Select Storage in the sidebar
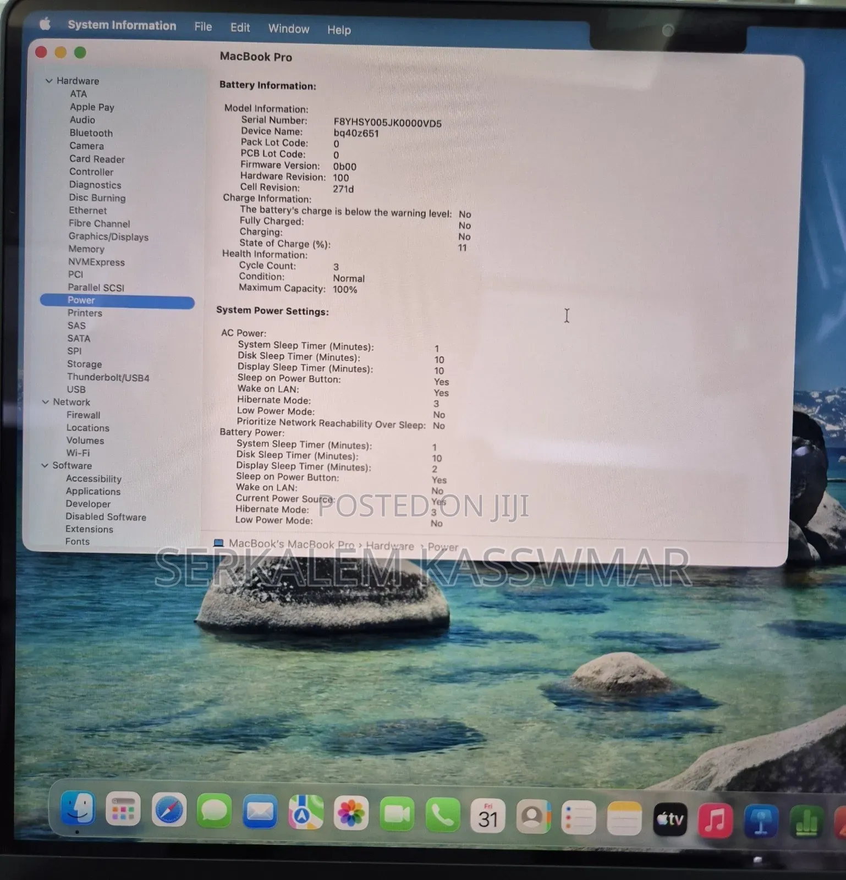 pyautogui.click(x=85, y=364)
